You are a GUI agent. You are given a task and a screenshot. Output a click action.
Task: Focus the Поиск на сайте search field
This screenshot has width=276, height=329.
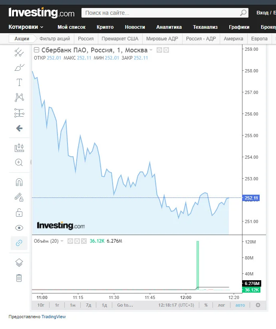point(165,13)
